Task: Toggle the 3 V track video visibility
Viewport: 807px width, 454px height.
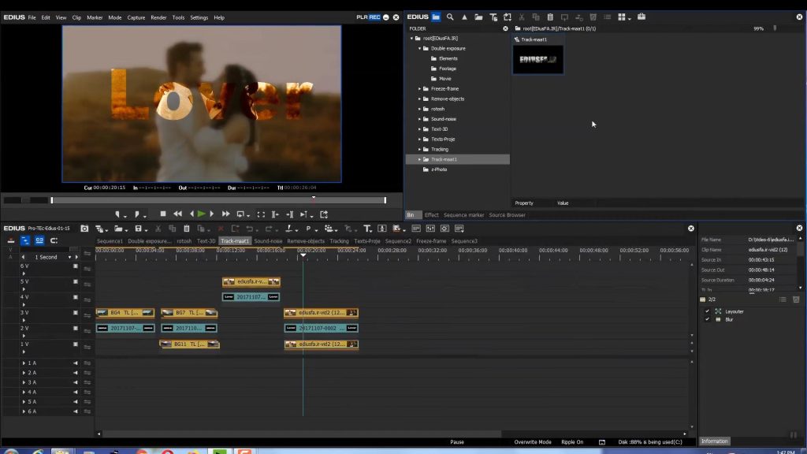Action: pyautogui.click(x=76, y=312)
